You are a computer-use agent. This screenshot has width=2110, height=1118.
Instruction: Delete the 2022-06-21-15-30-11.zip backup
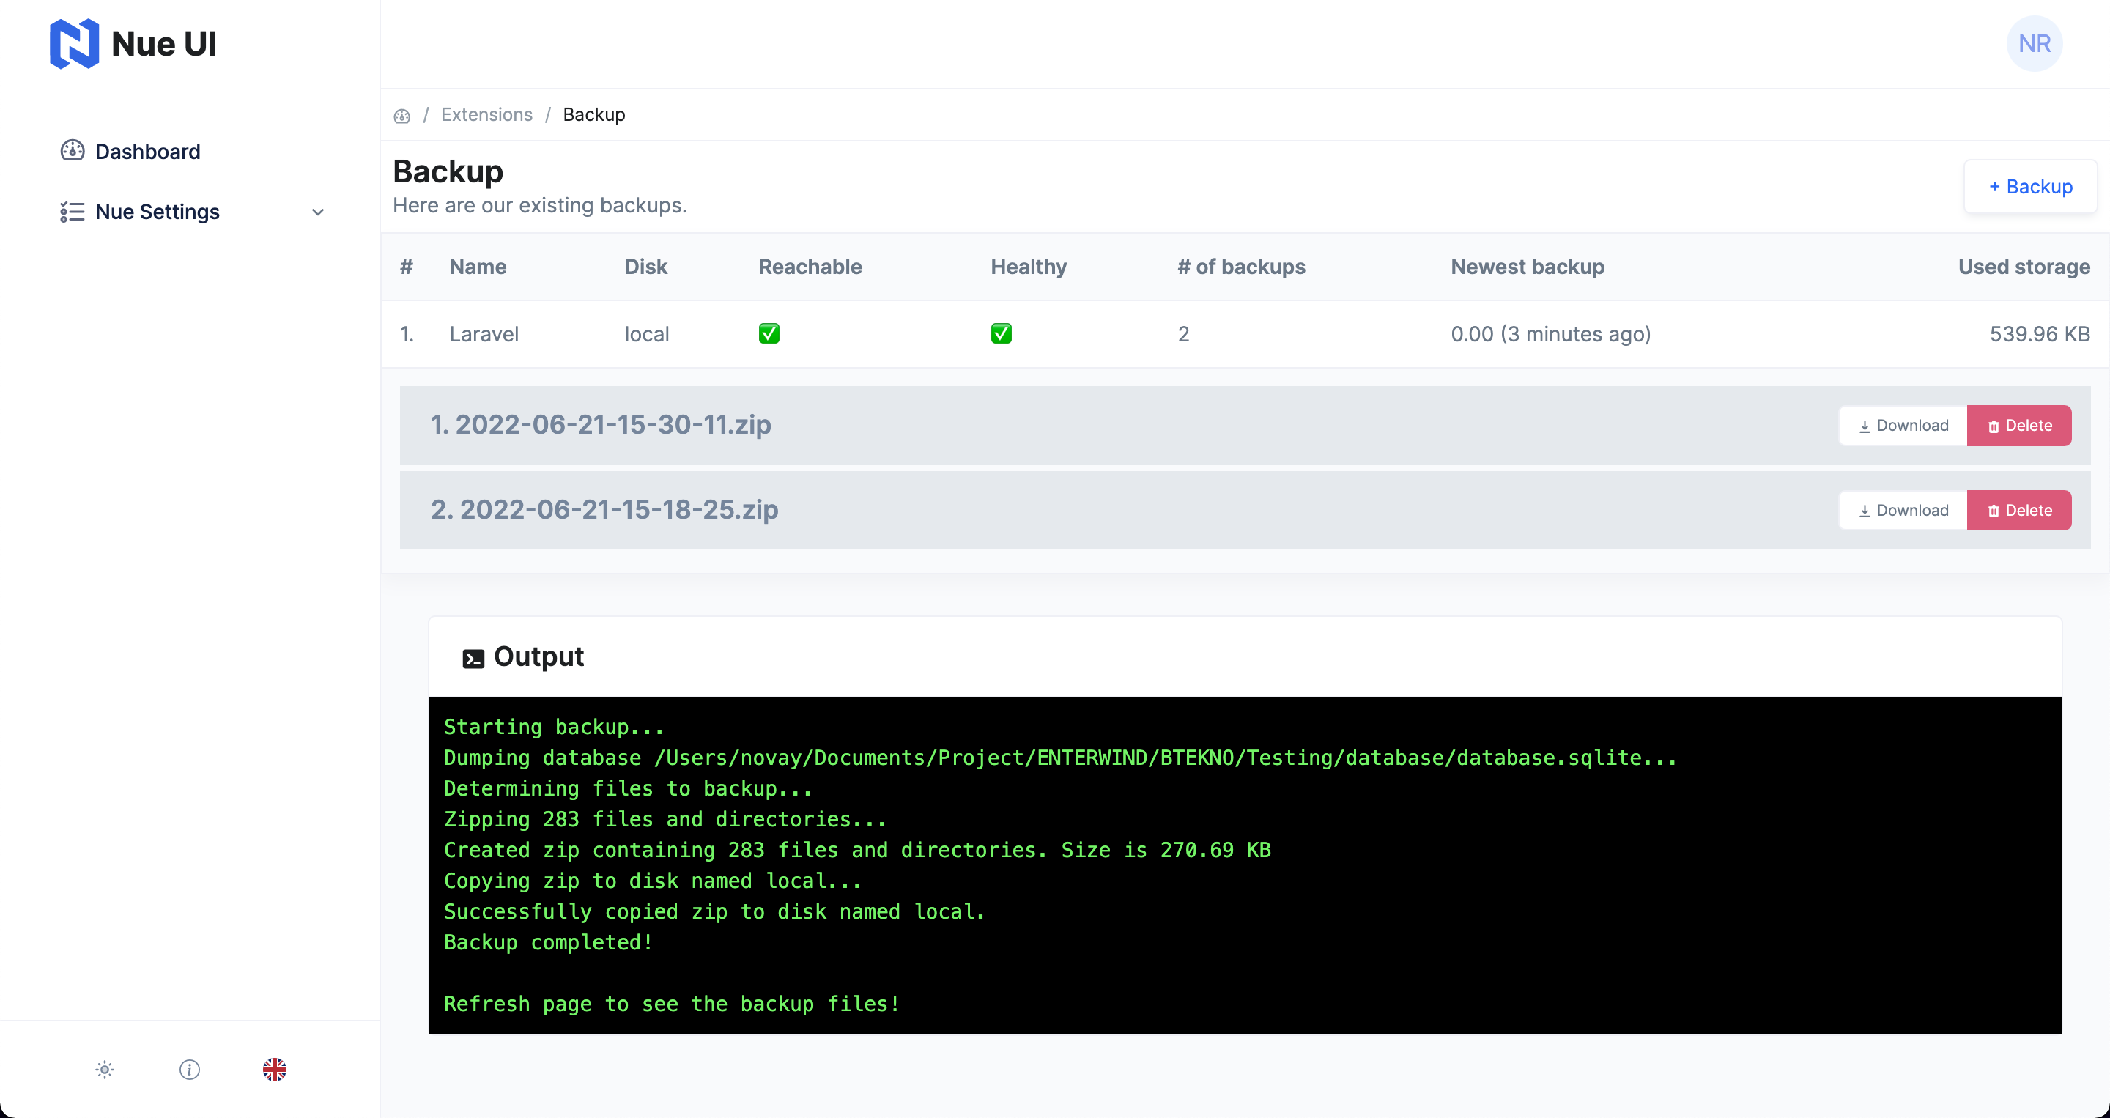(2018, 425)
